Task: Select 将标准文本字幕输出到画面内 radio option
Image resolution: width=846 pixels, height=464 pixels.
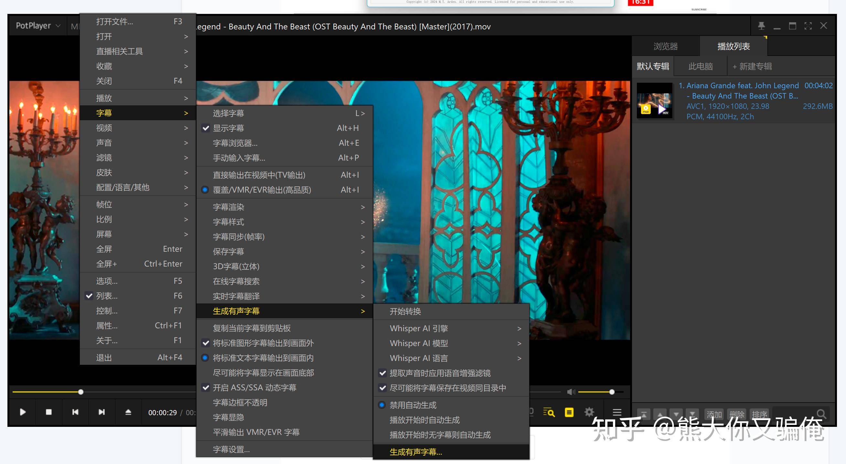Action: pos(284,358)
